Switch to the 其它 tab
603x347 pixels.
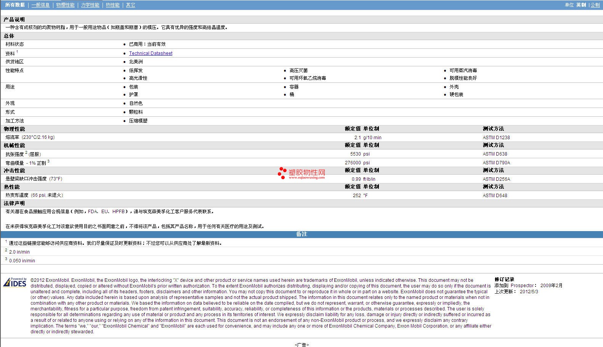point(130,5)
